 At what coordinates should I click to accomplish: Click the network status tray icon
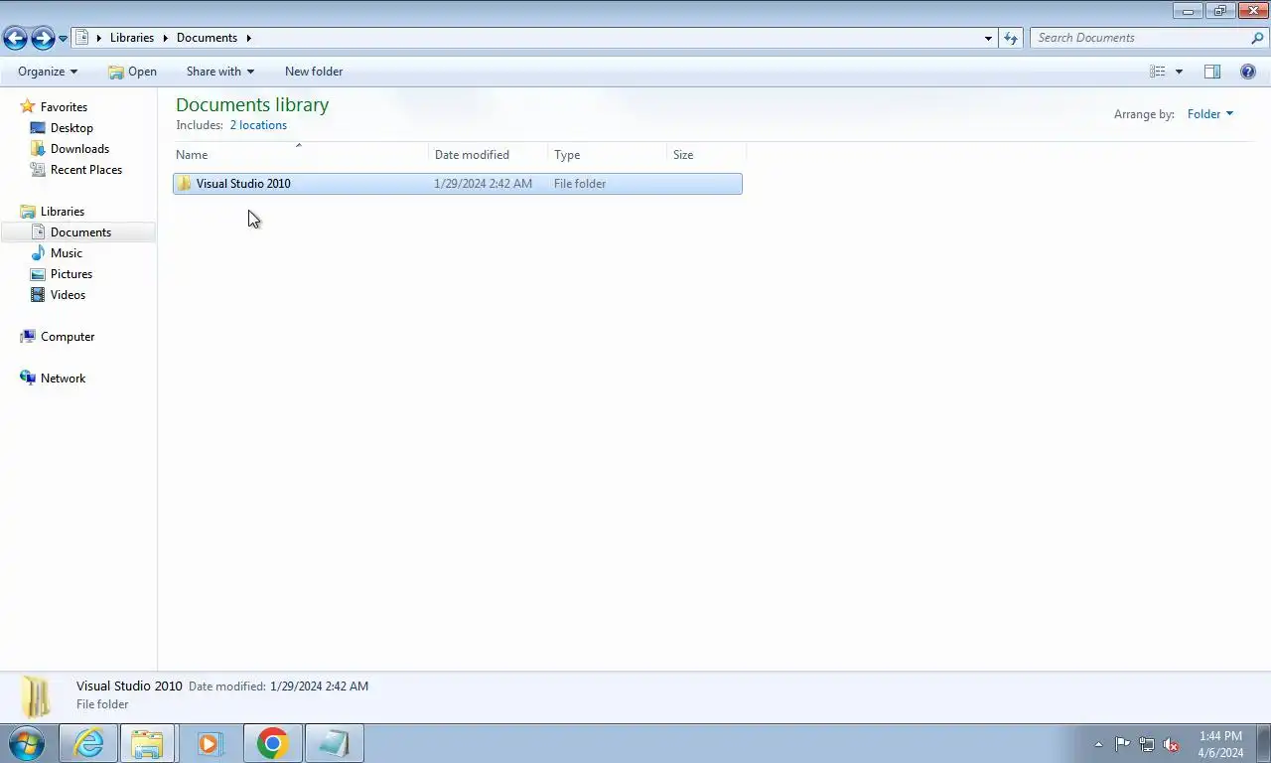pyautogui.click(x=1147, y=744)
